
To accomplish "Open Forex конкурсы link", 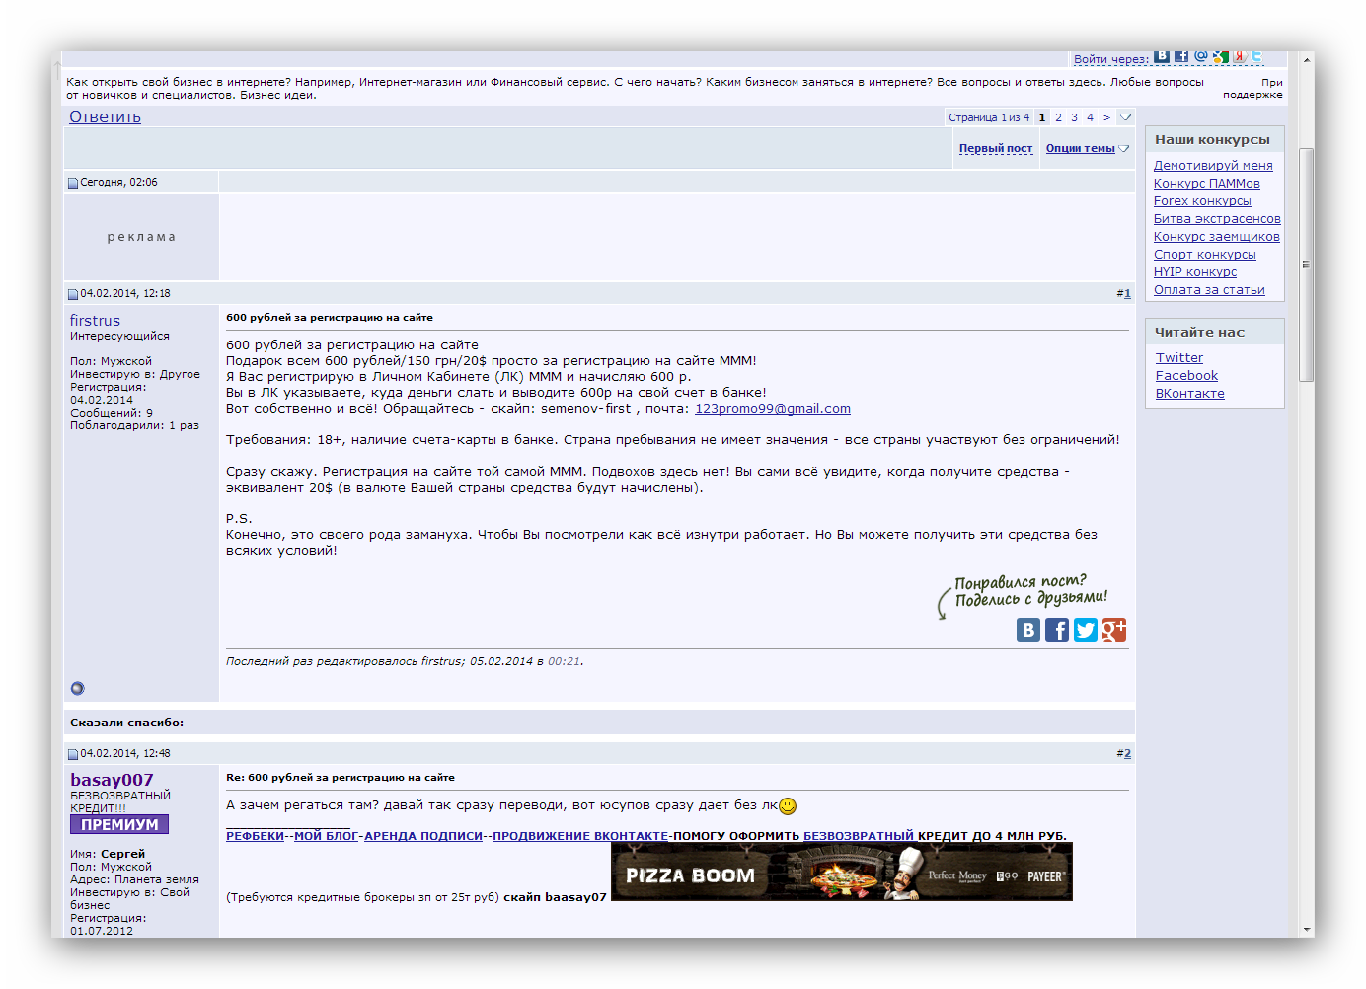I will 1202,201.
